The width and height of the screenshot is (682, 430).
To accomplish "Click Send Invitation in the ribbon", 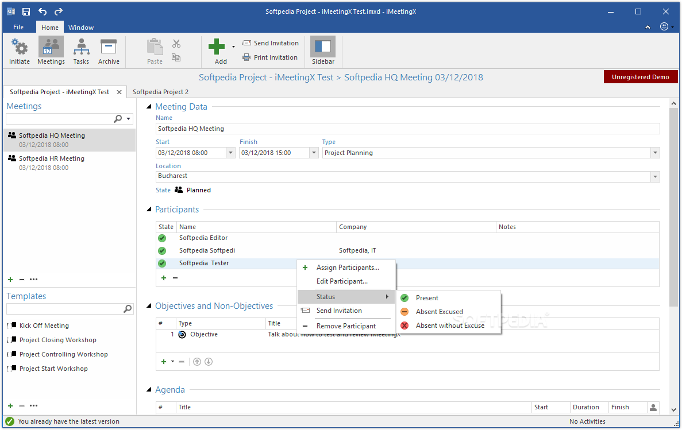I will point(271,43).
